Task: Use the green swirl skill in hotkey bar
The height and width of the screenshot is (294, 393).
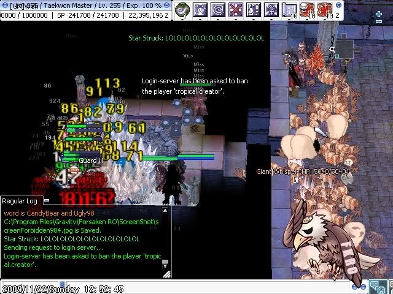Action: (182, 9)
